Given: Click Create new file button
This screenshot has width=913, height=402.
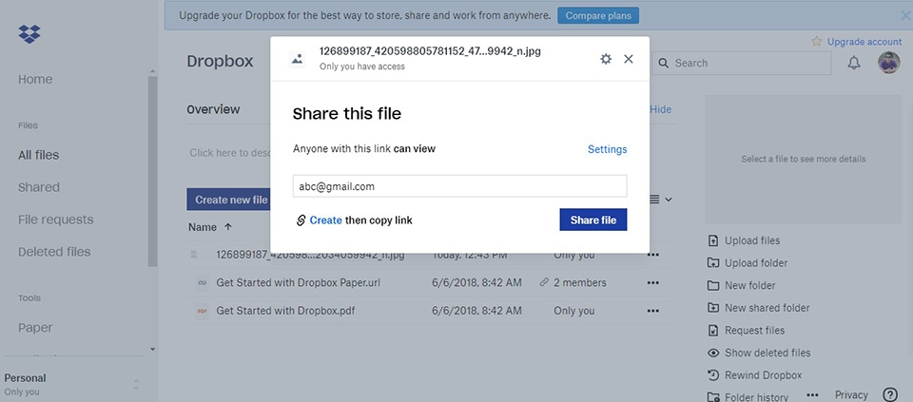Looking at the screenshot, I should [x=230, y=200].
